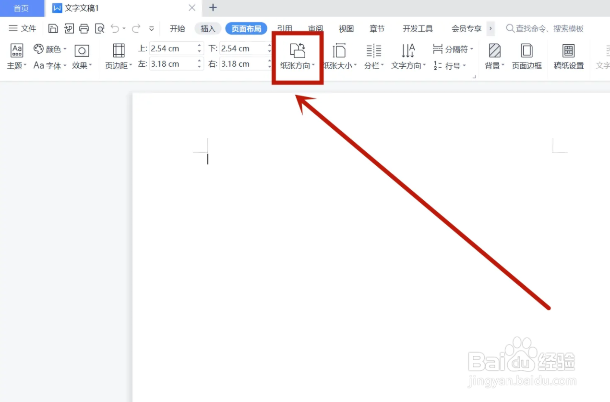Open 稿纸设置 manuscript paper settings

568,56
